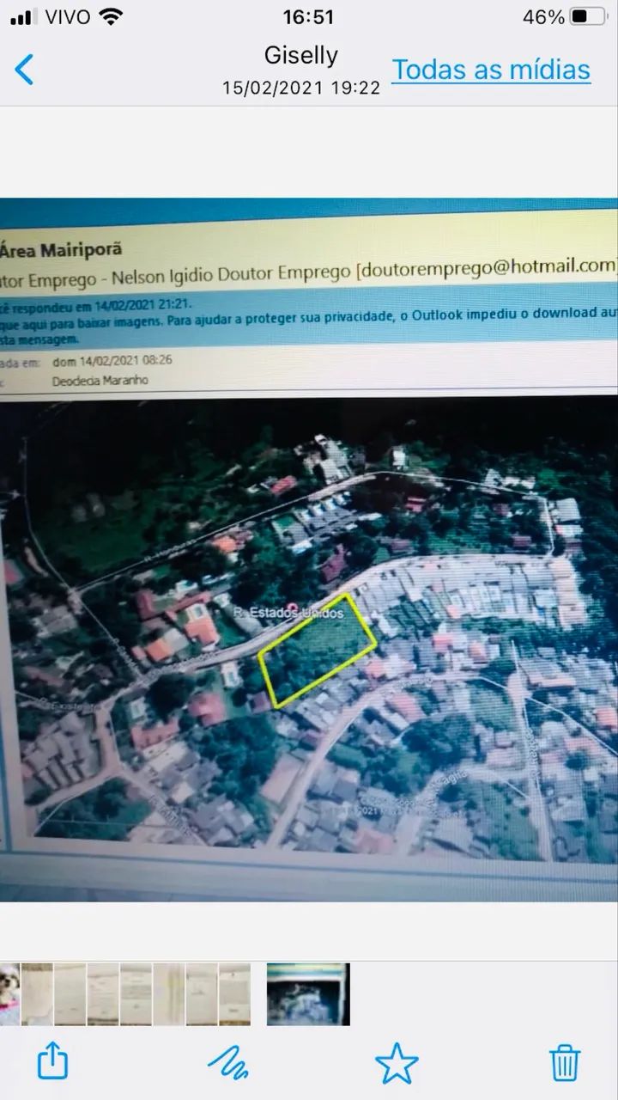
Task: Tap the R. Estados Unidos map label
Action: (x=289, y=613)
